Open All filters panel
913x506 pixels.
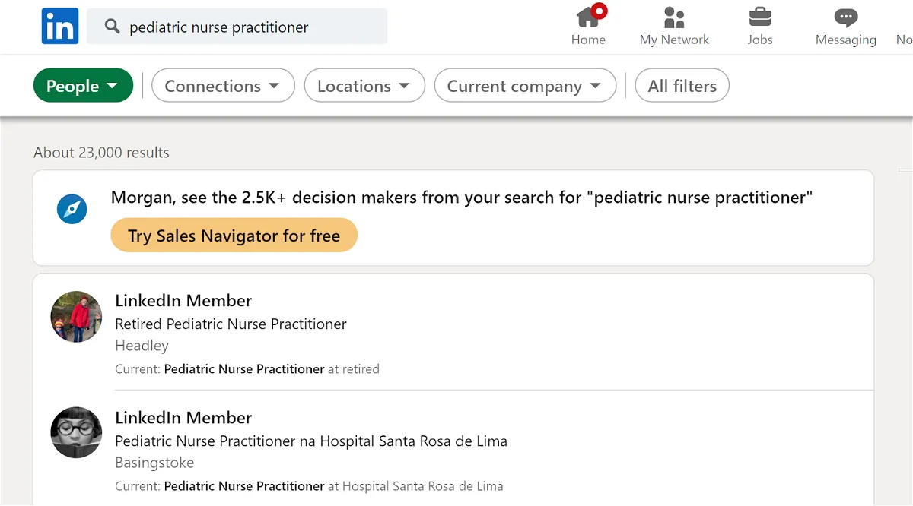click(x=682, y=86)
